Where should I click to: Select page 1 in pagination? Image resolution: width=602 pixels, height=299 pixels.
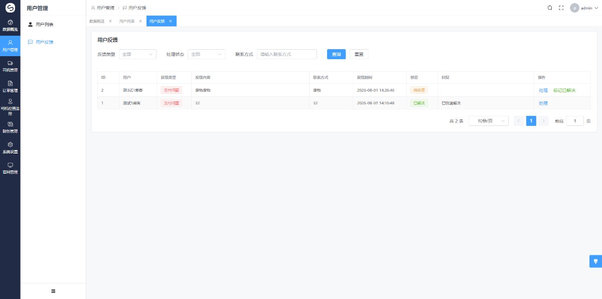pyautogui.click(x=531, y=121)
